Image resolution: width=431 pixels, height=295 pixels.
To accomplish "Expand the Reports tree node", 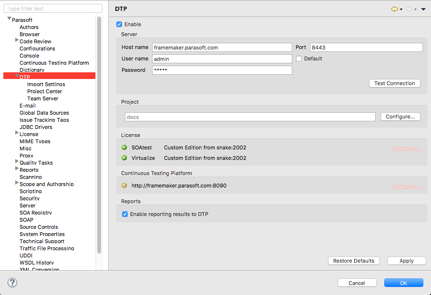I will pos(17,168).
